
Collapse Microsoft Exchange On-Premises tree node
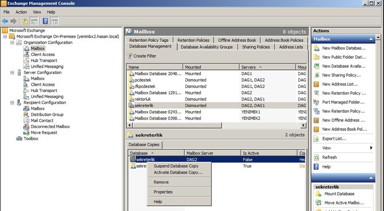5,36
